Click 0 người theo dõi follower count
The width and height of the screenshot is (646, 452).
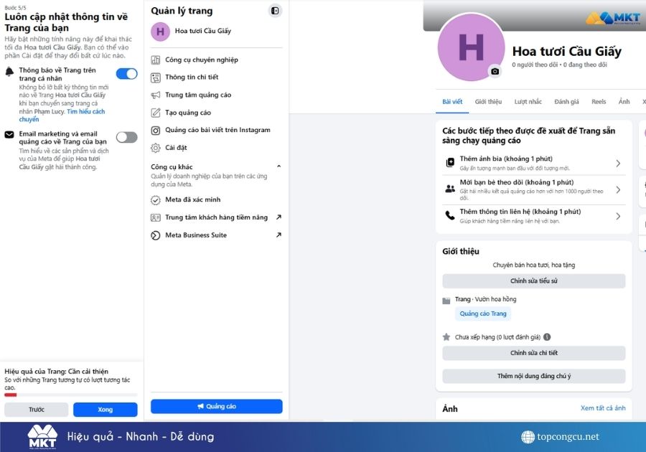tap(535, 65)
